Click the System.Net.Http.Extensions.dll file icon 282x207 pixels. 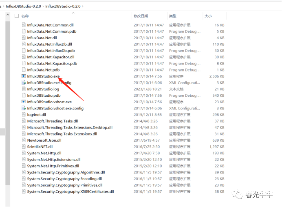coord(24,160)
